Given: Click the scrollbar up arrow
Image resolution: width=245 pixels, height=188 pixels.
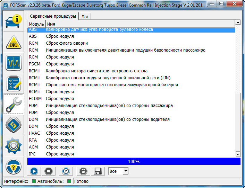Looking at the screenshot, I should click(238, 23).
